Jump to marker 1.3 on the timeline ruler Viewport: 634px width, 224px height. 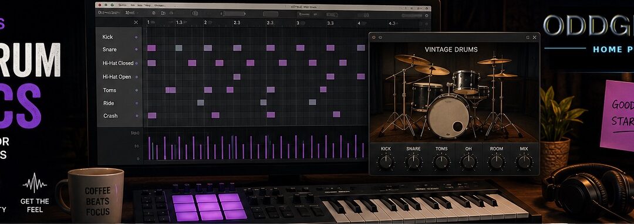click(179, 23)
